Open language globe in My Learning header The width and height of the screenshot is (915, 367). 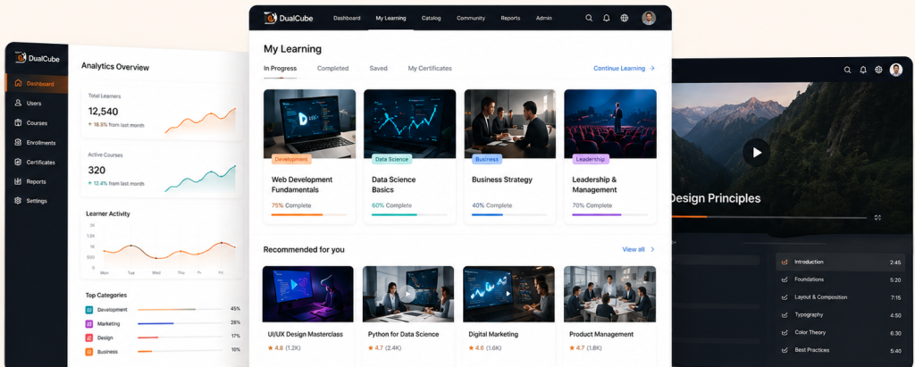(x=625, y=18)
